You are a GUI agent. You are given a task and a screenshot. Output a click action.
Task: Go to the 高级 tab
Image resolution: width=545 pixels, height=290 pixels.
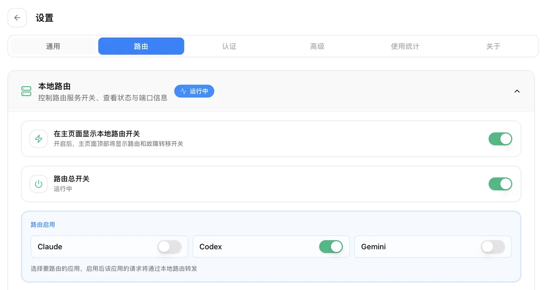[317, 46]
